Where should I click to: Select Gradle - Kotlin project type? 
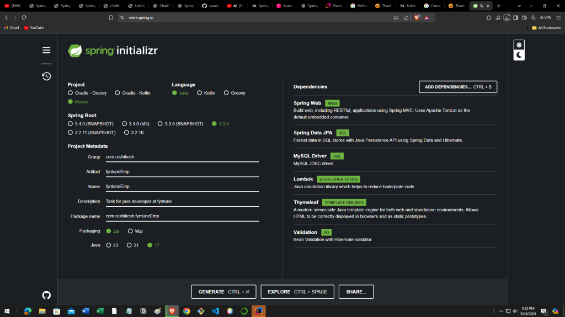coord(132,92)
